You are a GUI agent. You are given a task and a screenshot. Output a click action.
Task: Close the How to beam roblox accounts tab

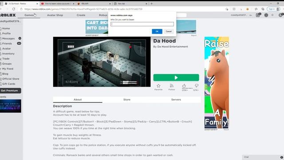[x=74, y=4]
